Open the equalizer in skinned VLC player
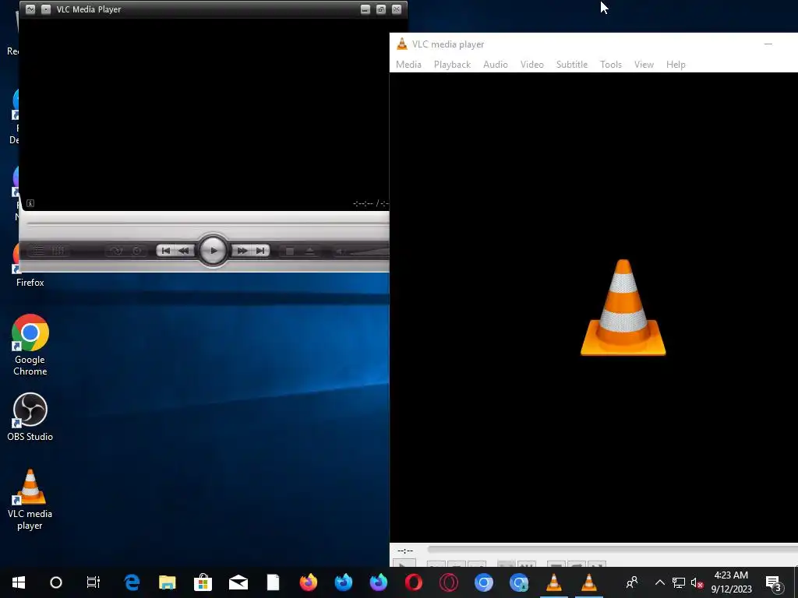The image size is (798, 598). pyautogui.click(x=58, y=251)
